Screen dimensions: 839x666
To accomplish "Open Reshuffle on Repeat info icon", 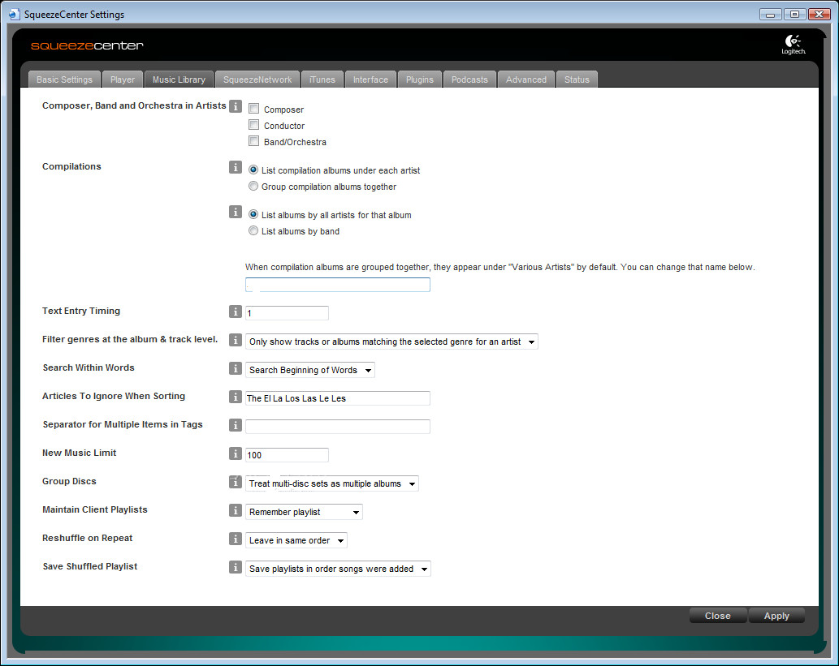I will tap(236, 539).
